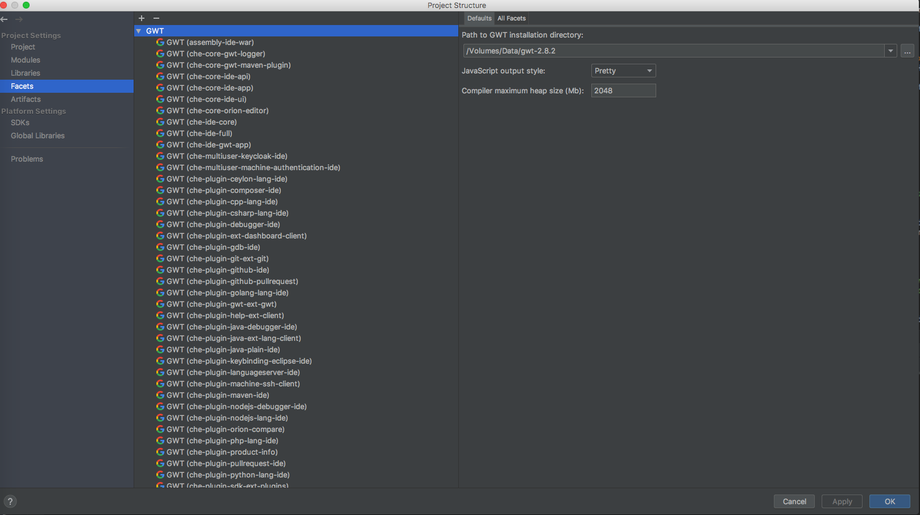Open the JavaScript output style dropdown

tap(623, 71)
